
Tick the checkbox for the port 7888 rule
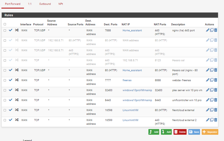point(5,30)
